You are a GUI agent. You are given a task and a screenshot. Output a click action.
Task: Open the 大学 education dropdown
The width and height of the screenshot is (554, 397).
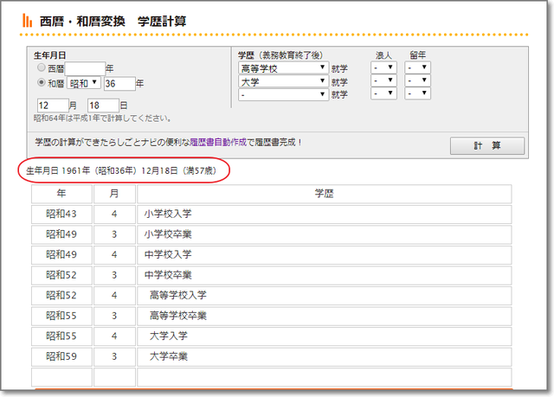click(x=282, y=81)
